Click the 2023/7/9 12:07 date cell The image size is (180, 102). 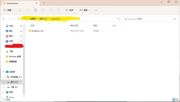click(x=77, y=31)
